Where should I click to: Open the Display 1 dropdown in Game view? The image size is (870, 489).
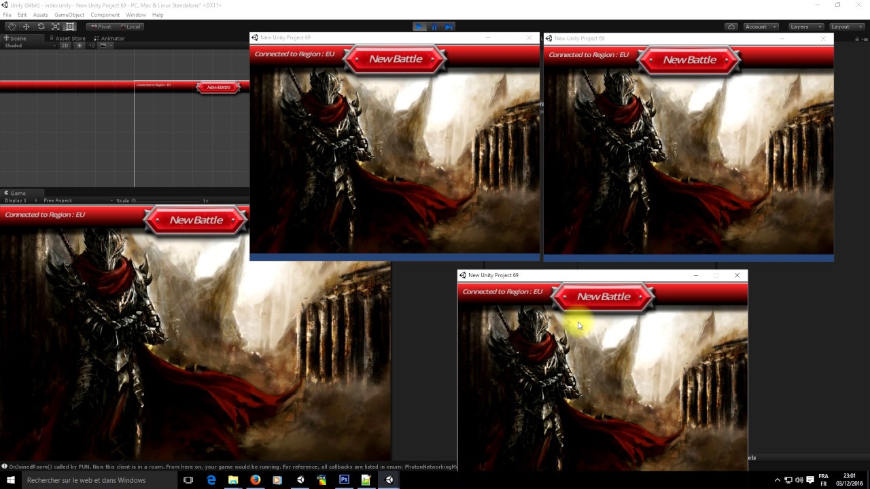click(x=20, y=200)
